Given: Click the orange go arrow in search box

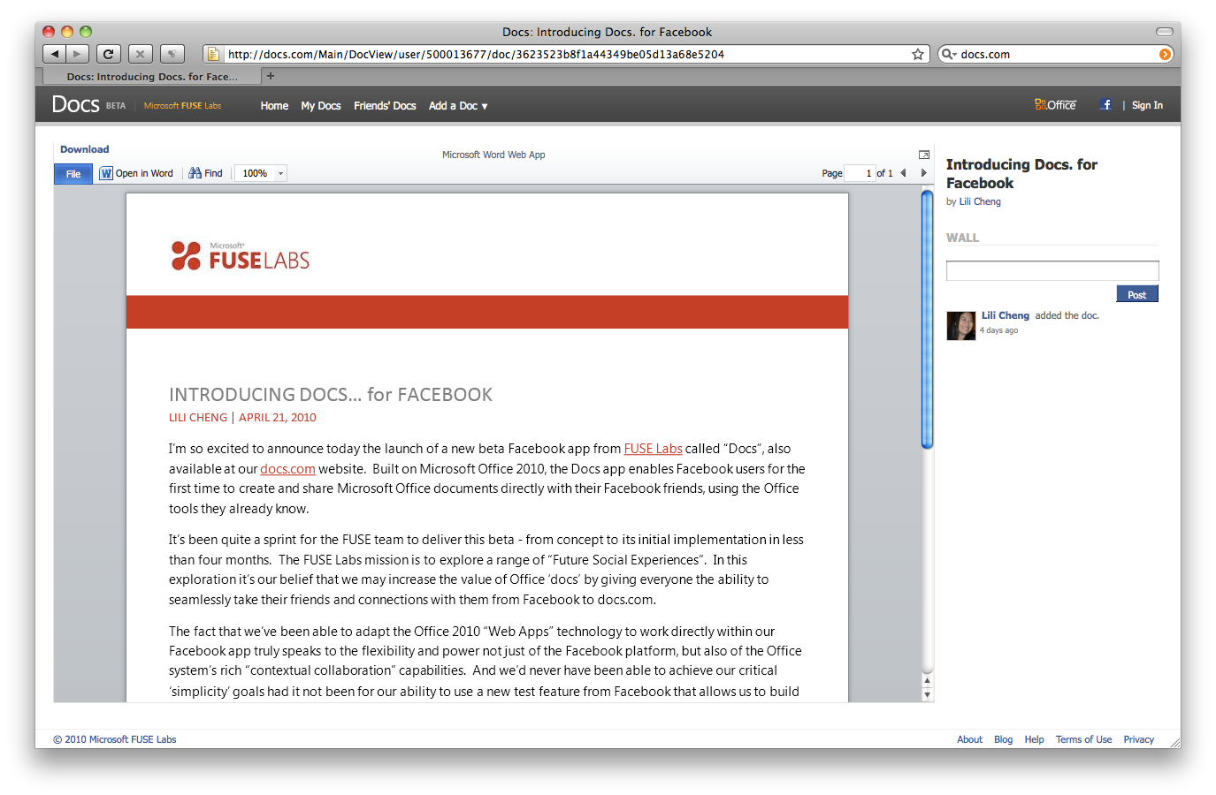Looking at the screenshot, I should pos(1166,54).
